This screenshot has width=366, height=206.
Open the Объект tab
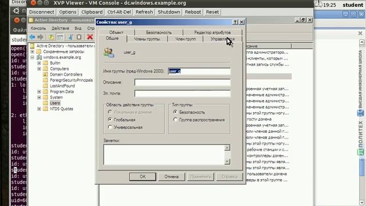[117, 33]
